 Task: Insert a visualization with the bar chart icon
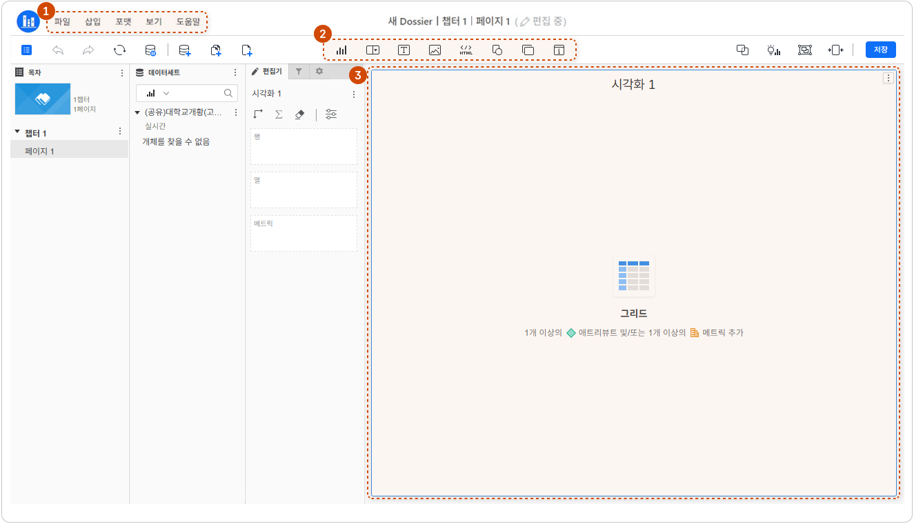tap(341, 50)
